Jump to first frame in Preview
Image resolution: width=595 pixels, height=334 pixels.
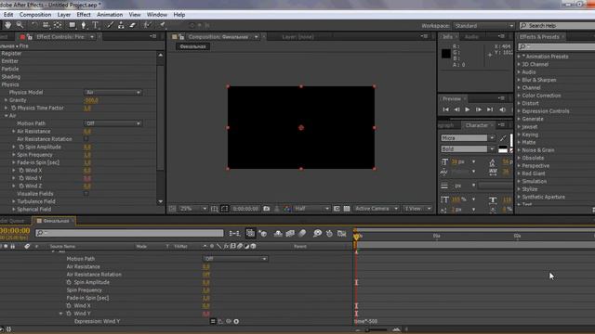point(446,109)
